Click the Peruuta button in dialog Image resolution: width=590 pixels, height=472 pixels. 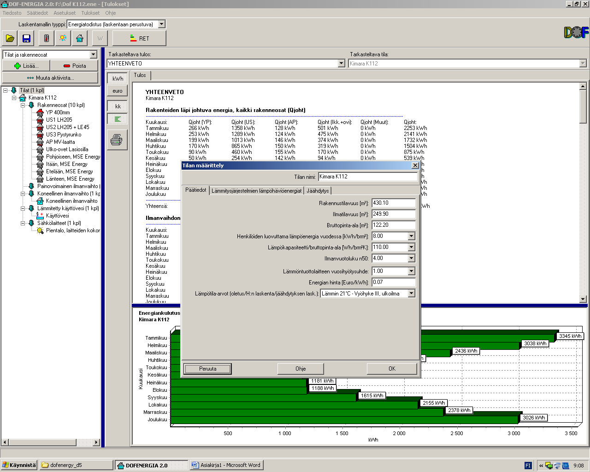coord(208,369)
